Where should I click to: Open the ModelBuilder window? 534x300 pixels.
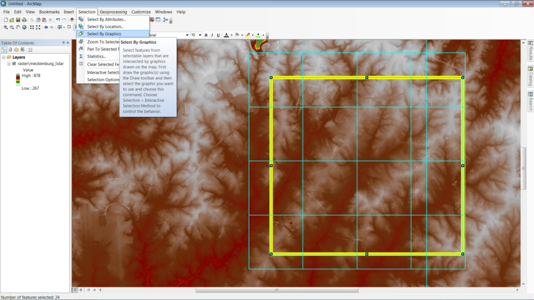[166, 20]
